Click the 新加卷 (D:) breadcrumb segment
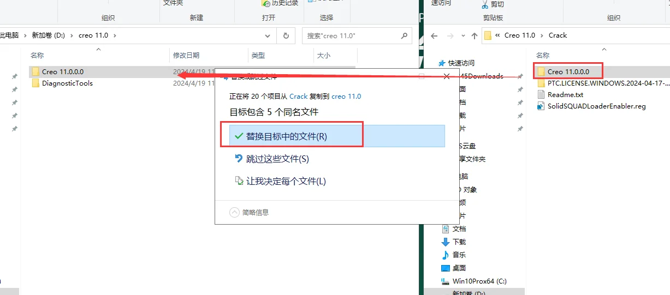This screenshot has width=670, height=295. point(49,35)
